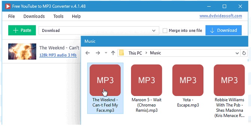Go forward in the Music explorer window
Viewport: 251px width, 138px height.
pyautogui.click(x=98, y=53)
